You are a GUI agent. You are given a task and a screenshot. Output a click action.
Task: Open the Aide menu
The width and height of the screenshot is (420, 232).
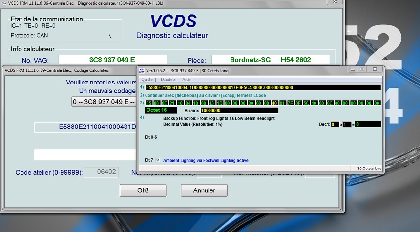[187, 79]
